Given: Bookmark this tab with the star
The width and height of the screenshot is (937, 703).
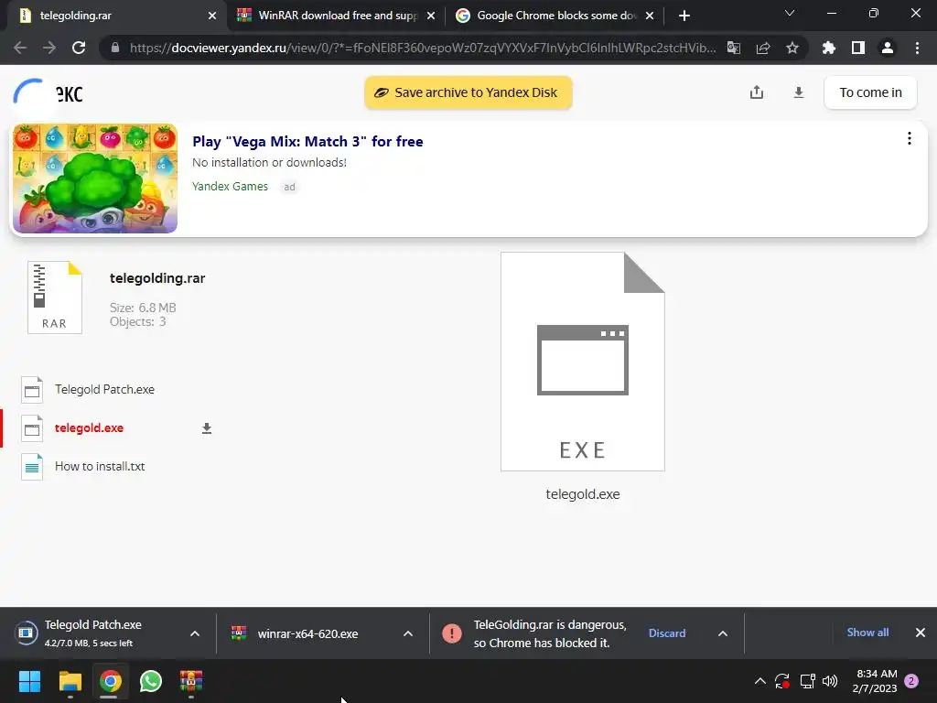Looking at the screenshot, I should coord(792,48).
